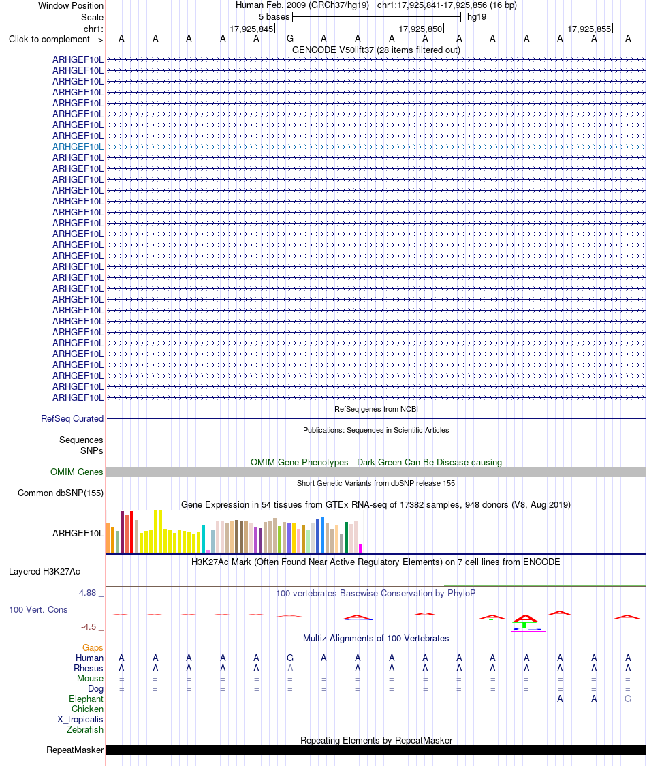This screenshot has height=766, width=647.
Task: Click 'Short Genetic Variants from dbSNP release 155'
Action: 376,483
